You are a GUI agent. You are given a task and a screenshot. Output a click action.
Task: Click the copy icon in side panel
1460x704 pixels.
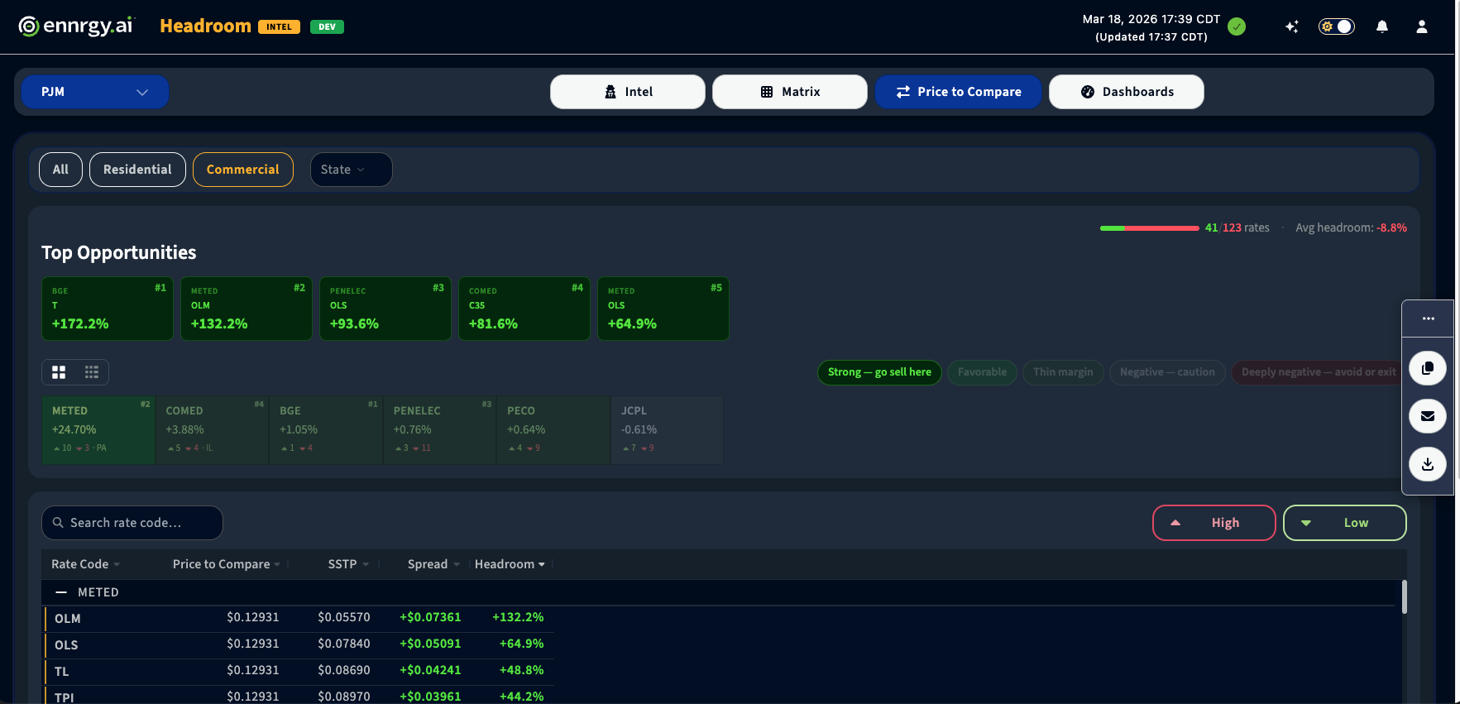point(1427,368)
